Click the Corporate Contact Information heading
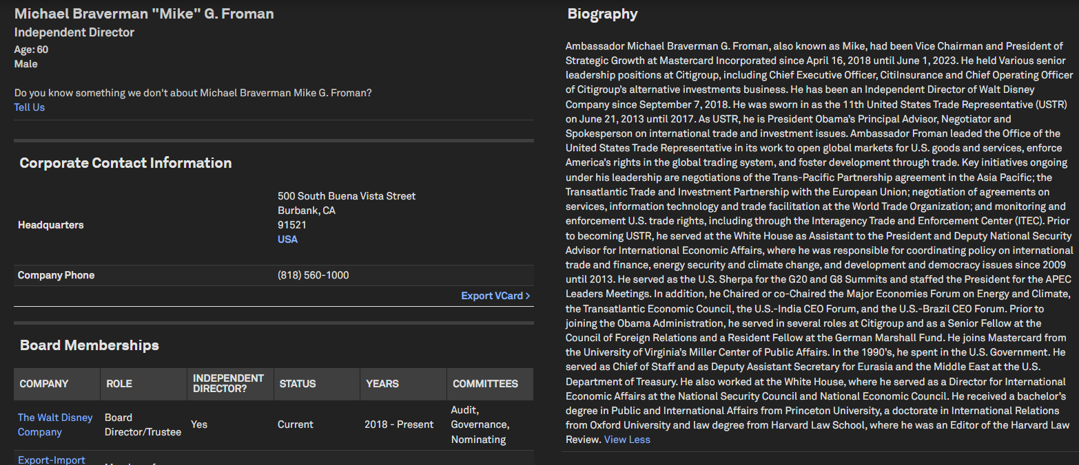 point(125,163)
